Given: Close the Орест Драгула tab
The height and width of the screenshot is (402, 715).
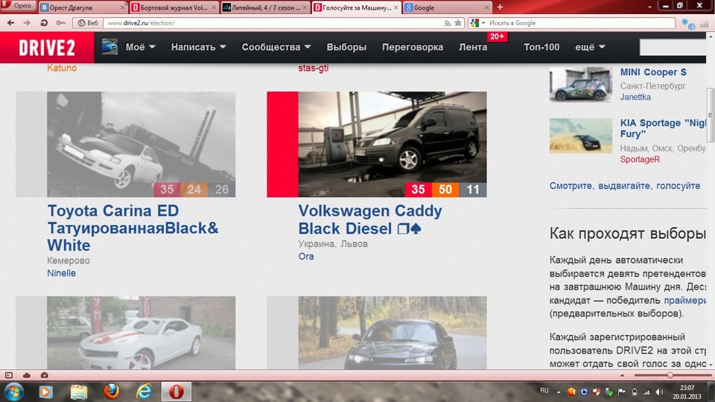Looking at the screenshot, I should coord(122,7).
